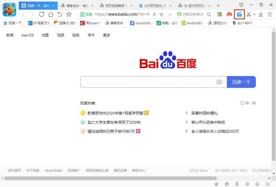
Task: Click the 地图 navigation link
Action: (x=45, y=35)
